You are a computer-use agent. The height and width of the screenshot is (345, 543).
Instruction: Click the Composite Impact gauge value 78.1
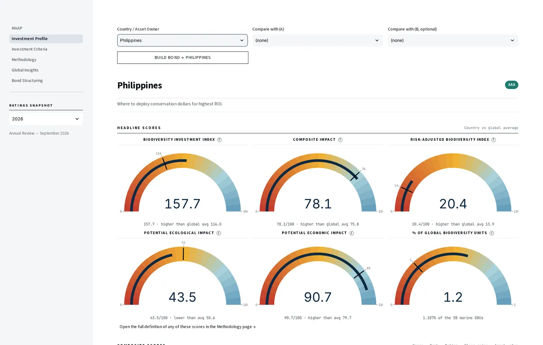click(318, 204)
